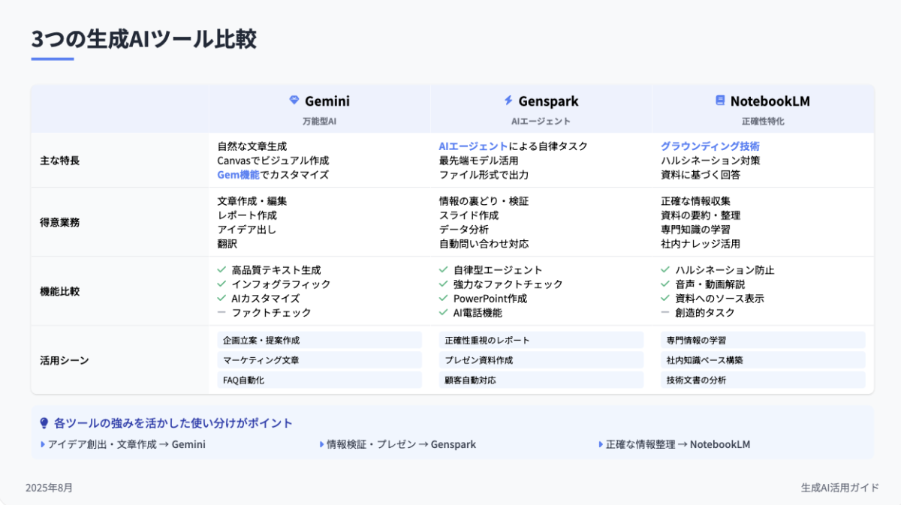Click the blue underline beneath the title
This screenshot has width=901, height=505.
pos(53,59)
